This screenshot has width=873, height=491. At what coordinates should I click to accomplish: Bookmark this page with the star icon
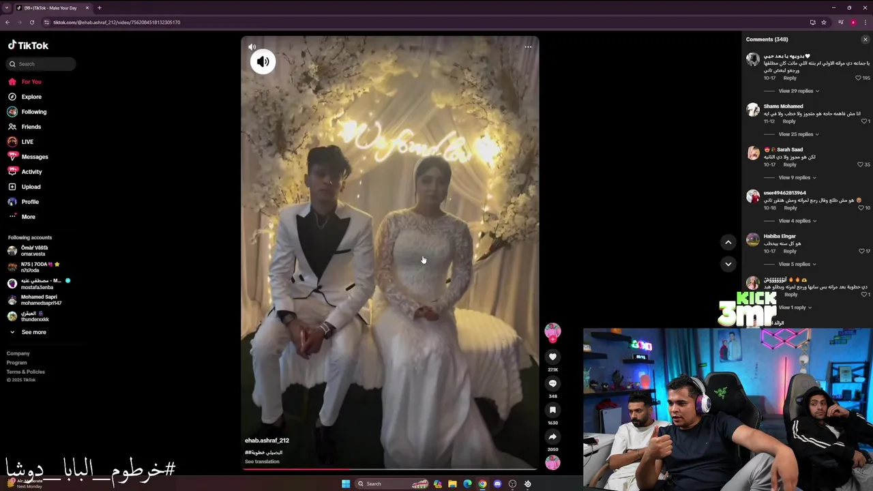click(824, 22)
